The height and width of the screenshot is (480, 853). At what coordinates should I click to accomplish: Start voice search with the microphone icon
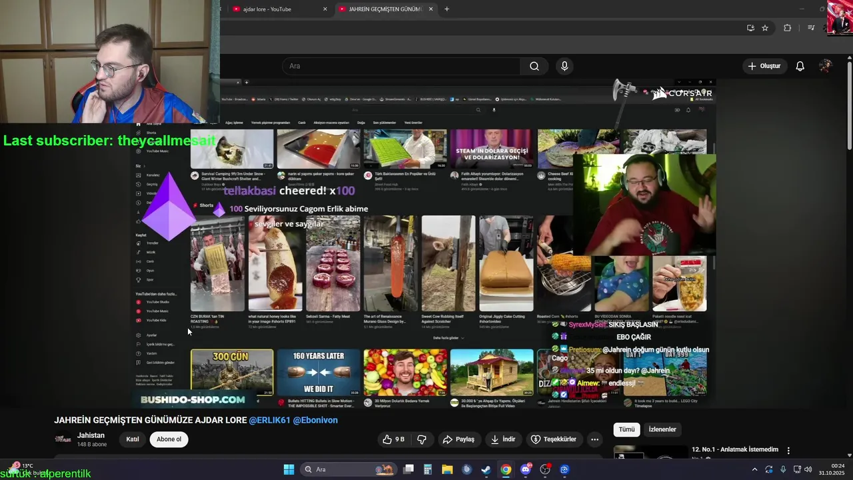pos(564,66)
